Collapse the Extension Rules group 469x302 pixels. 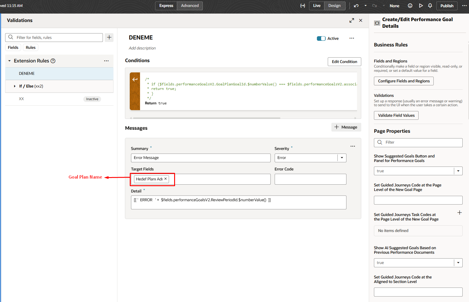10,61
